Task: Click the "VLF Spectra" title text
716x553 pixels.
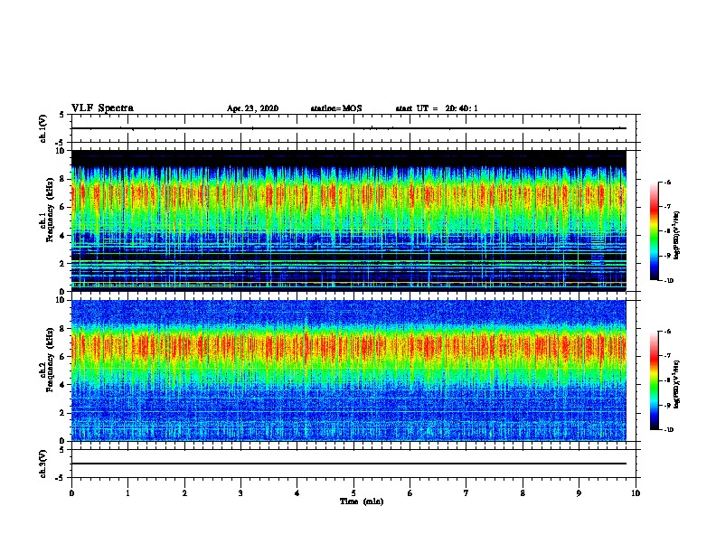Action: click(x=103, y=108)
